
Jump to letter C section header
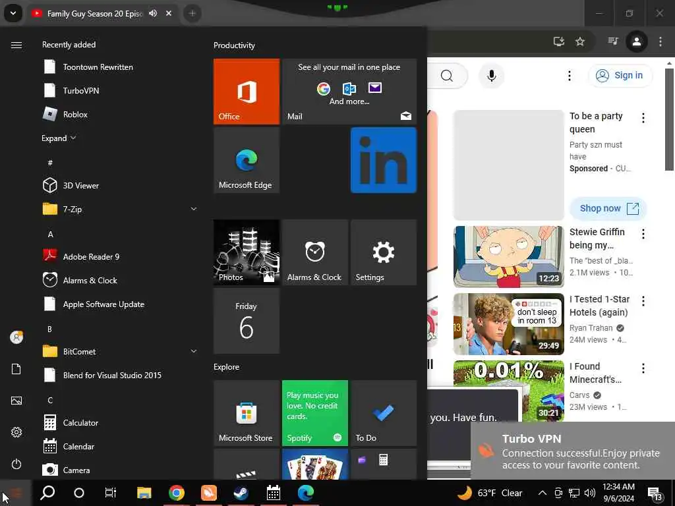point(50,400)
